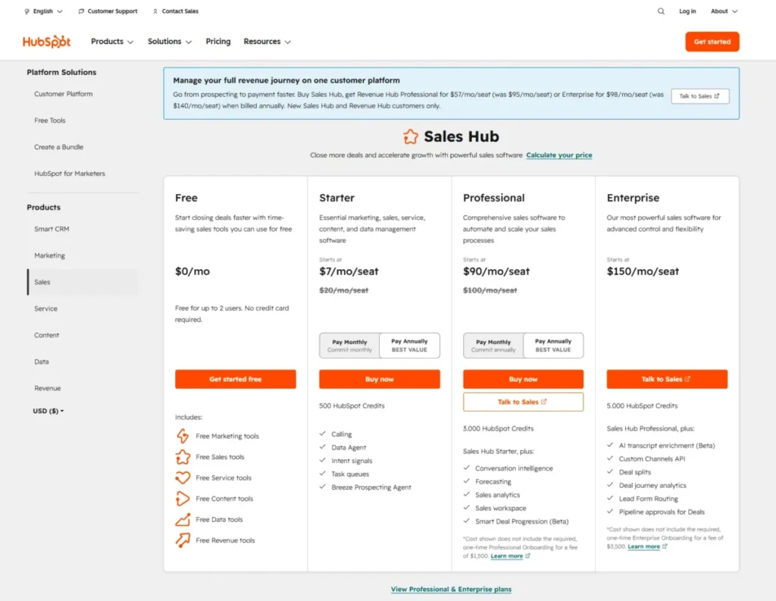
Task: Open View Professional & Enterprise plans link
Action: pyautogui.click(x=451, y=589)
